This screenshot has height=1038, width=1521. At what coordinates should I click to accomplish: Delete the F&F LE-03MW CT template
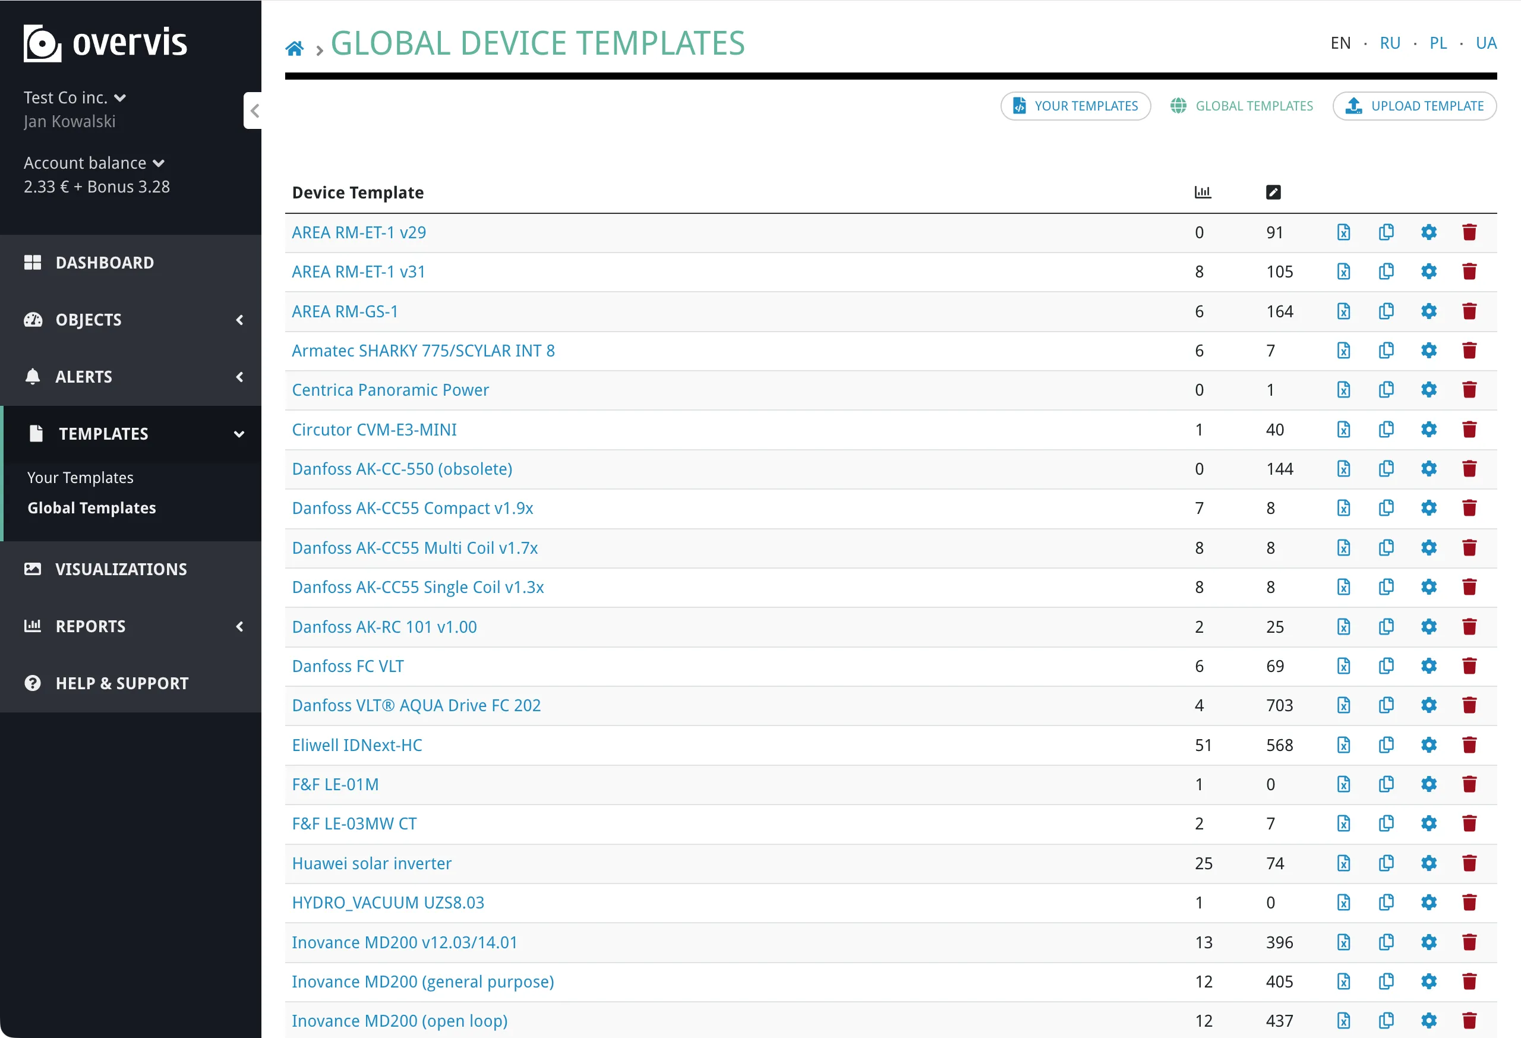coord(1469,824)
